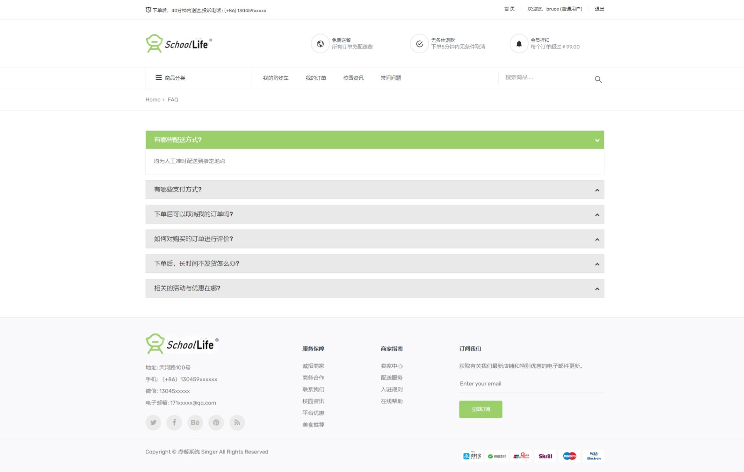Open 我的购物车 in the navigation
744x472 pixels.
pos(275,78)
